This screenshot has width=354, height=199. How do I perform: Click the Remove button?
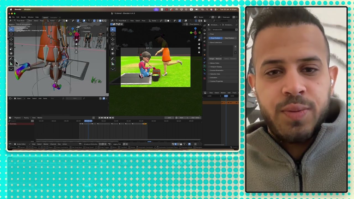[218, 59]
